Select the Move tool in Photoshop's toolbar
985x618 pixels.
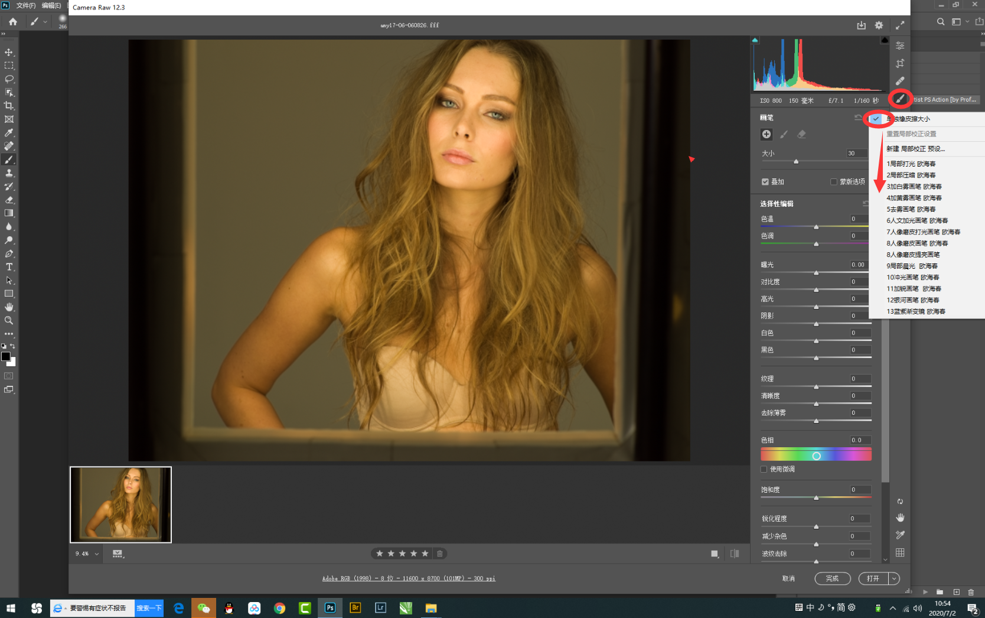click(x=9, y=52)
